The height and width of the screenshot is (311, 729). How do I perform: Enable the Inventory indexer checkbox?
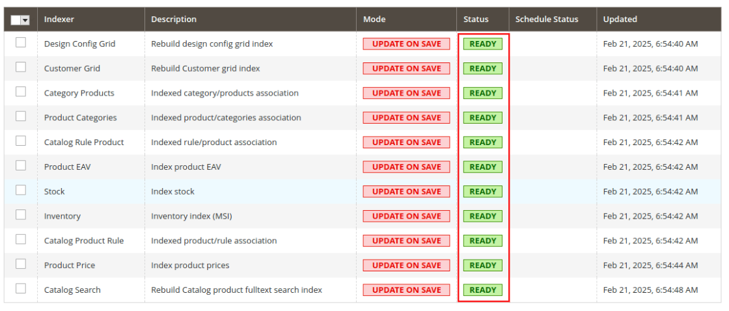[20, 215]
